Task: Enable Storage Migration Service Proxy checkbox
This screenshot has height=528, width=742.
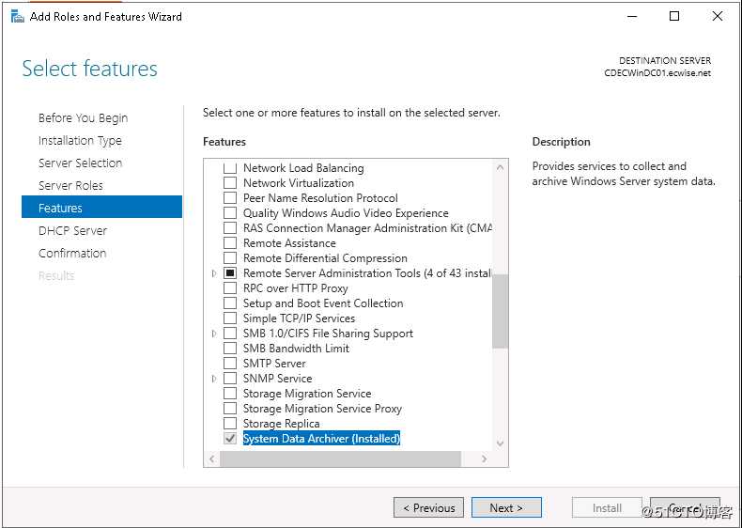Action: click(x=230, y=409)
